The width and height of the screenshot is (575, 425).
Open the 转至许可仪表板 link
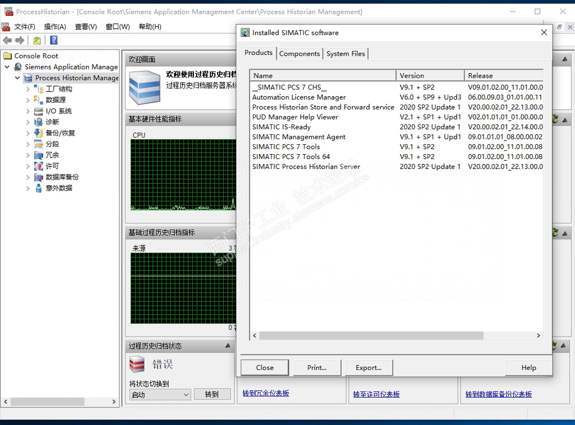point(377,394)
